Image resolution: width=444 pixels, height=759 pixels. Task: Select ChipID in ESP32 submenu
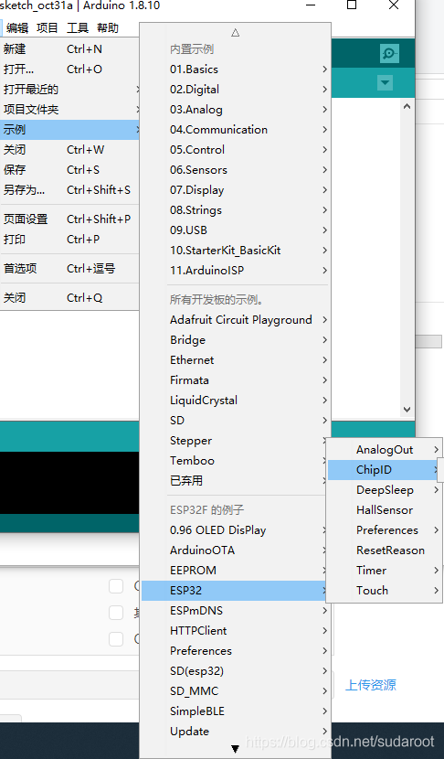point(385,470)
